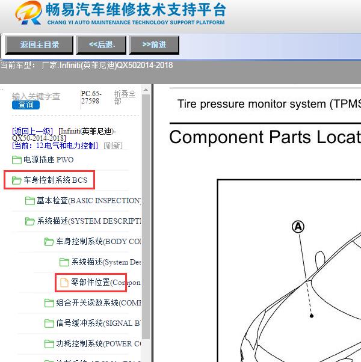361x362 pixels.
Task: Collapse the 车身控制系统 BCS tree node
Action: (x=55, y=180)
